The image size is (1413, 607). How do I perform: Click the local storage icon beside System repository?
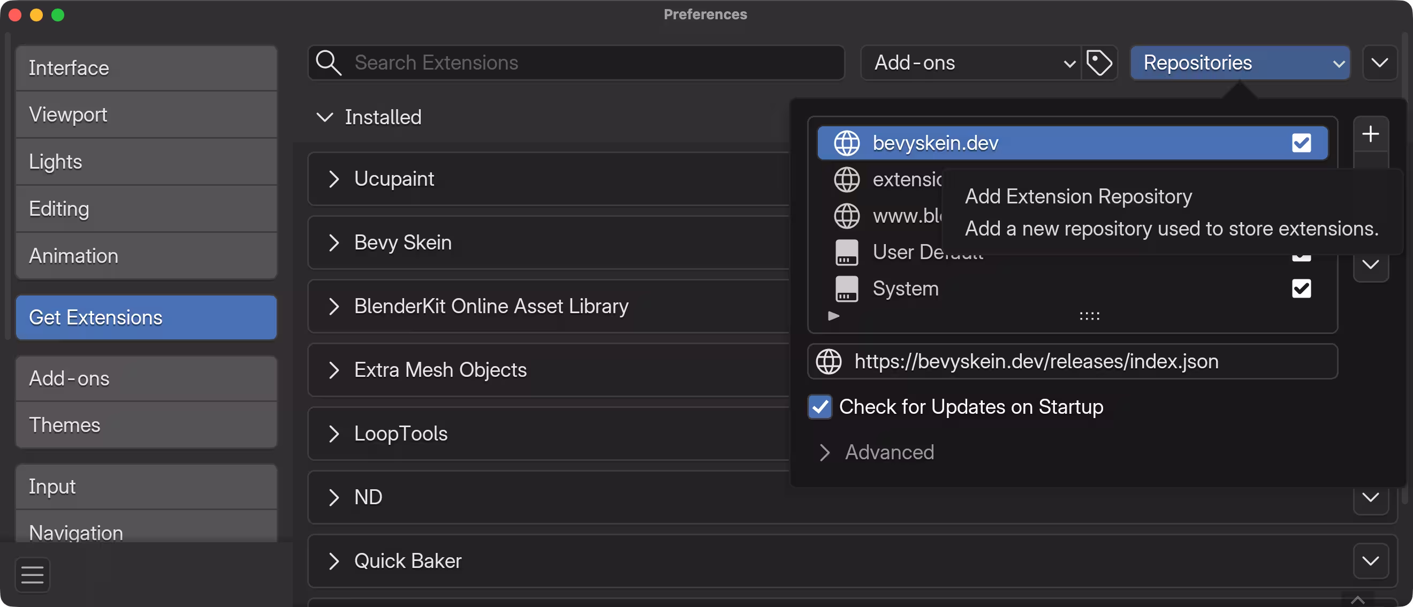846,289
